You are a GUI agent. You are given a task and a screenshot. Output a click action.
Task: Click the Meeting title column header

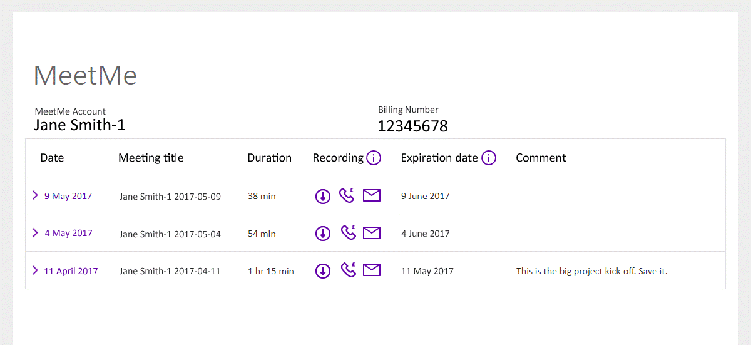click(151, 158)
